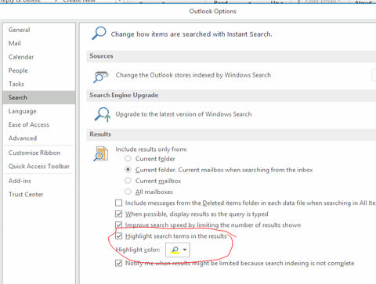Click the indexed Outlook stores icon
This screenshot has height=284, width=376.
[101, 77]
